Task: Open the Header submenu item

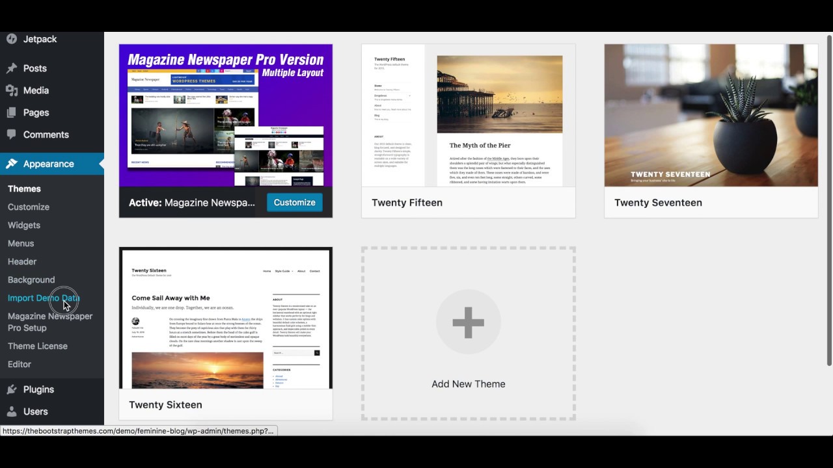Action: [x=22, y=261]
